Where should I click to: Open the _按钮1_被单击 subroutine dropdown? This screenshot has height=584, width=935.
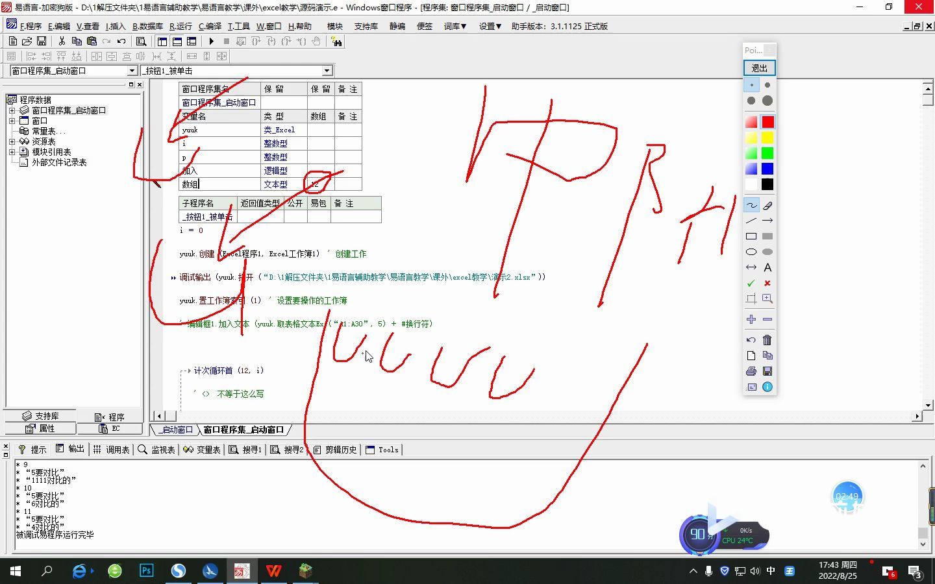[327, 71]
